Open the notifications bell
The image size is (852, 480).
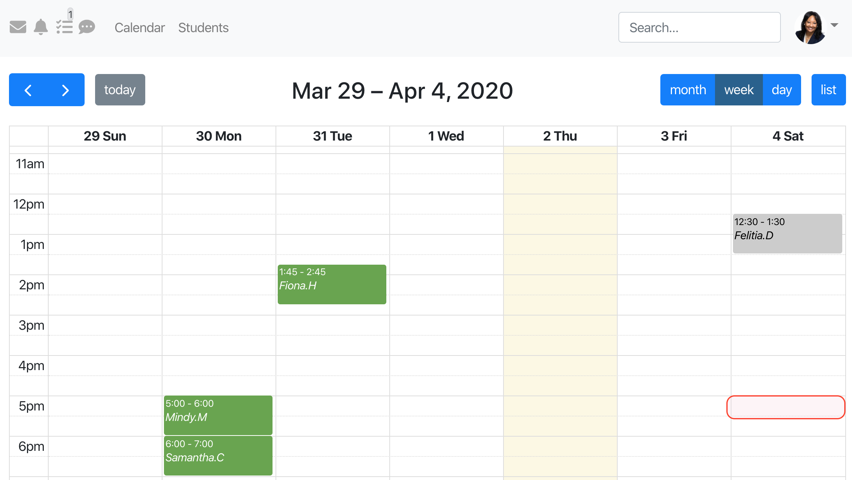tap(41, 27)
